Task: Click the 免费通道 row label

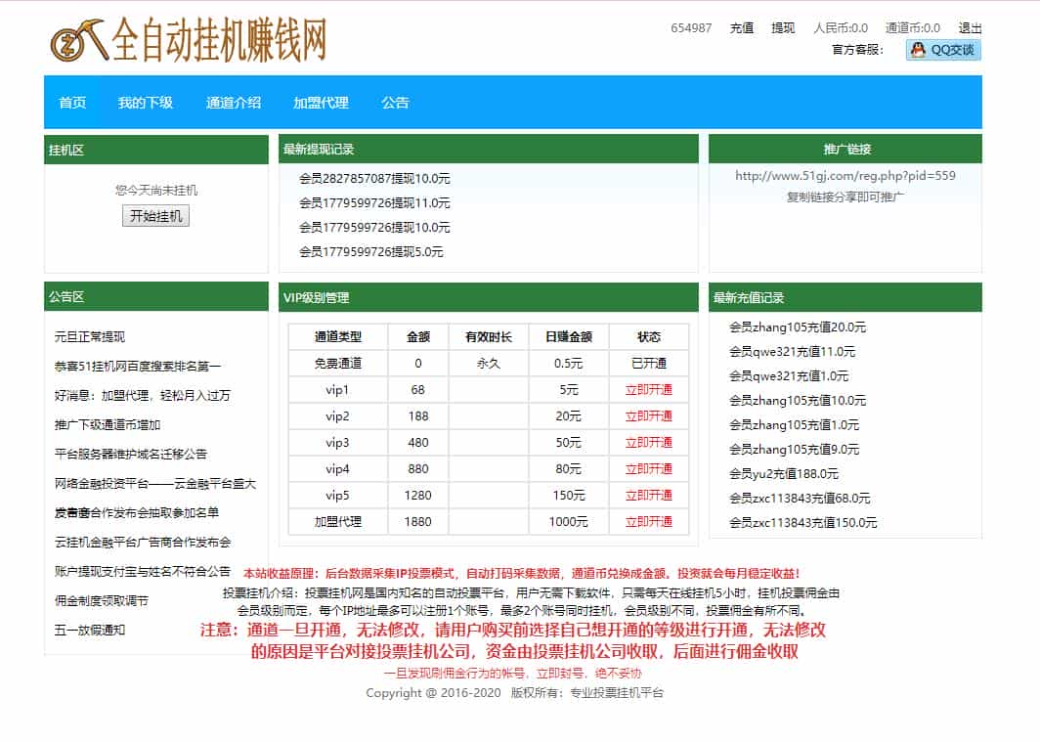Action: pyautogui.click(x=338, y=364)
